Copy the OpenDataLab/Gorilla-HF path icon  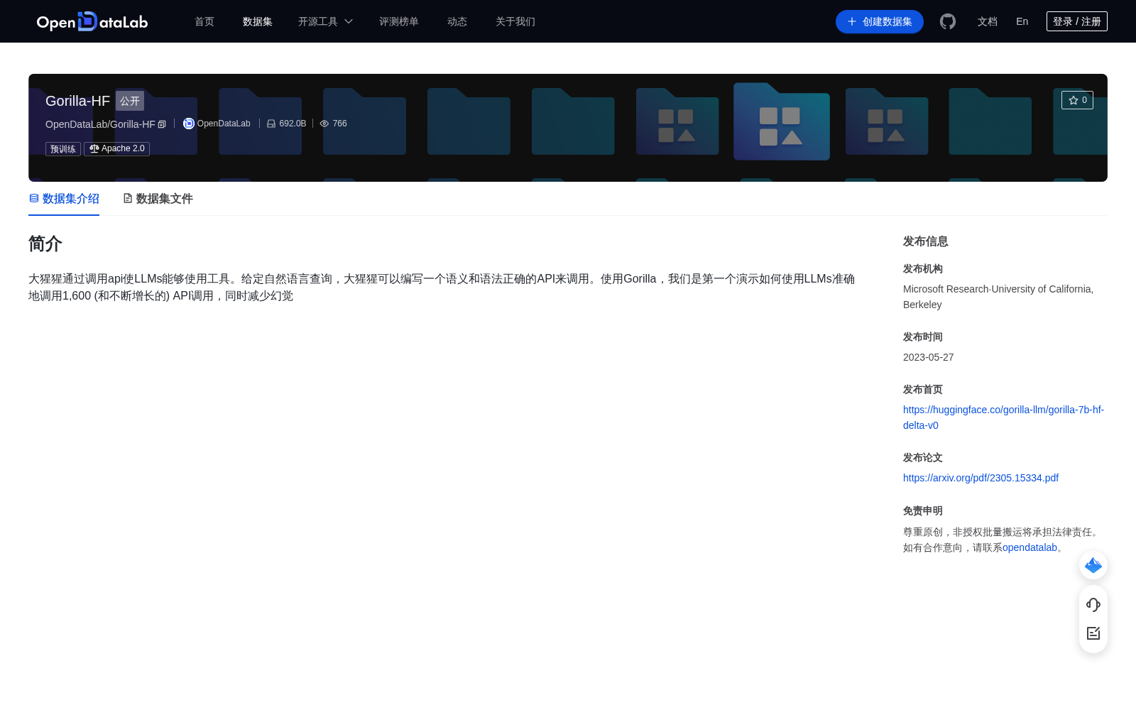tap(162, 124)
